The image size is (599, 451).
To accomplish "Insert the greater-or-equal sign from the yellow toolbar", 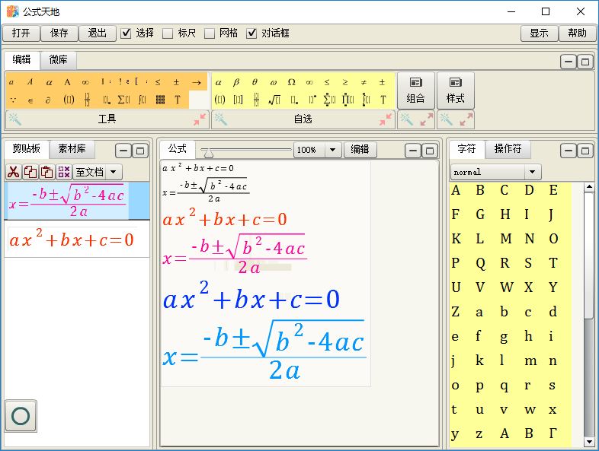I will (345, 82).
